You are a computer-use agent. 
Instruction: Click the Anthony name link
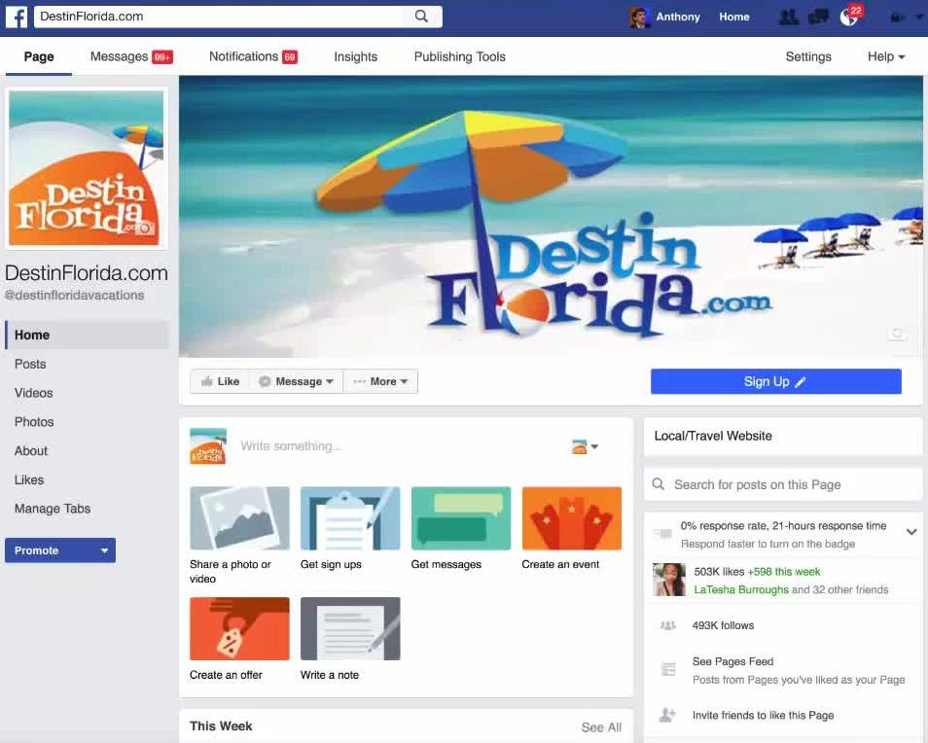[x=678, y=18]
